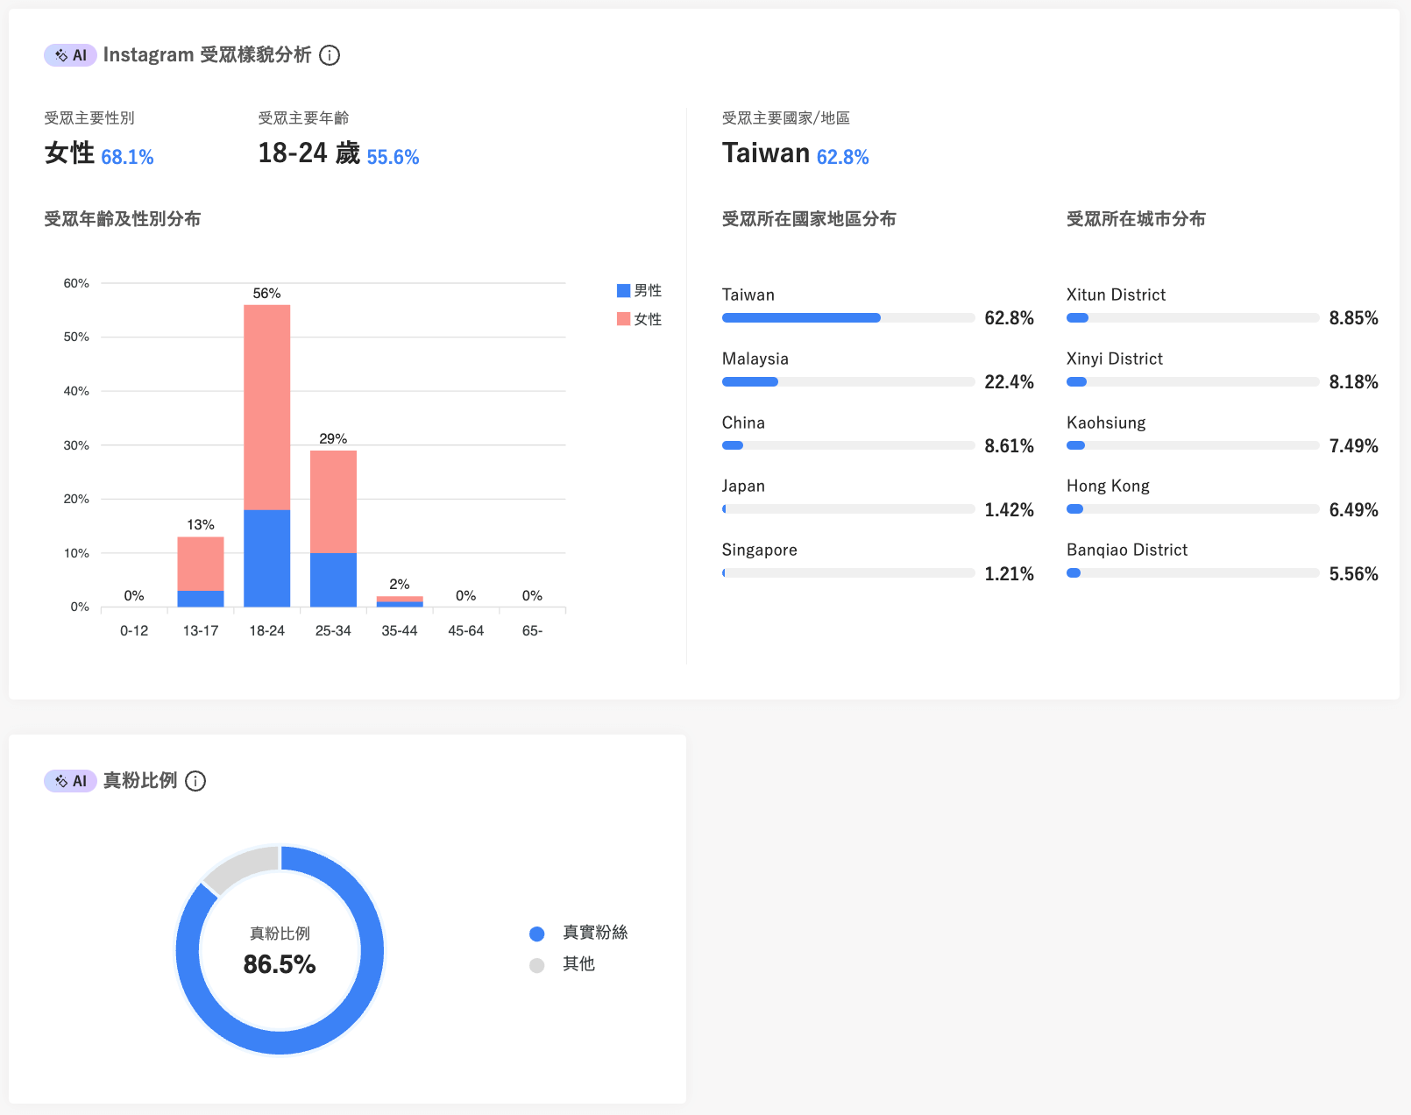Click 18-24 歲 55.6% age summary
The height and width of the screenshot is (1115, 1411).
click(338, 154)
